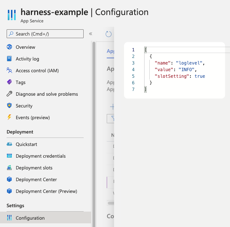Collapse the sidebar with double chevron

(91, 34)
